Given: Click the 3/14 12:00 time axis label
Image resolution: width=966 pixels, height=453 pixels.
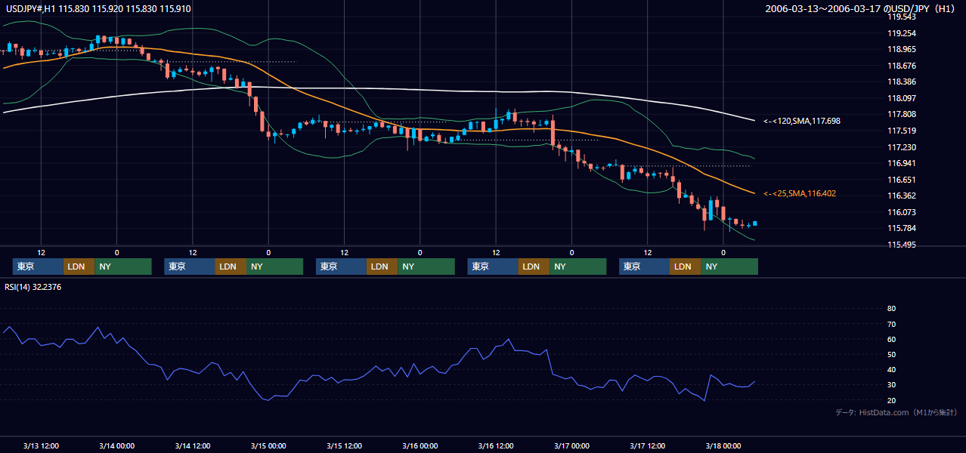Looking at the screenshot, I should 193,445.
